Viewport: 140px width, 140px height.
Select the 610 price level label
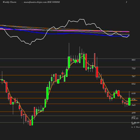pyautogui.click(x=134, y=93)
